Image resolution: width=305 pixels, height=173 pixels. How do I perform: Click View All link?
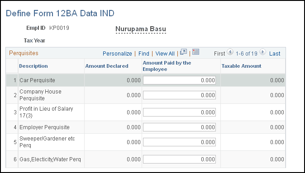(x=165, y=54)
